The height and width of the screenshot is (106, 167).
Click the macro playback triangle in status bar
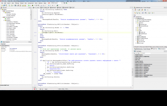click(x=33, y=89)
